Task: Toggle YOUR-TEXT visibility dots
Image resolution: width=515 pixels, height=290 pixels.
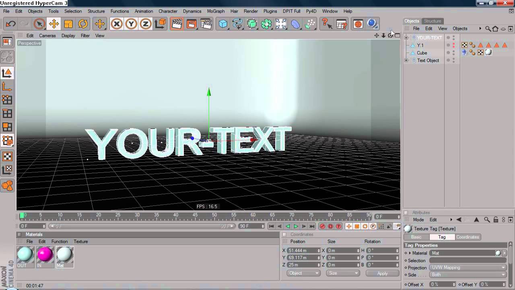Action: coord(453,38)
